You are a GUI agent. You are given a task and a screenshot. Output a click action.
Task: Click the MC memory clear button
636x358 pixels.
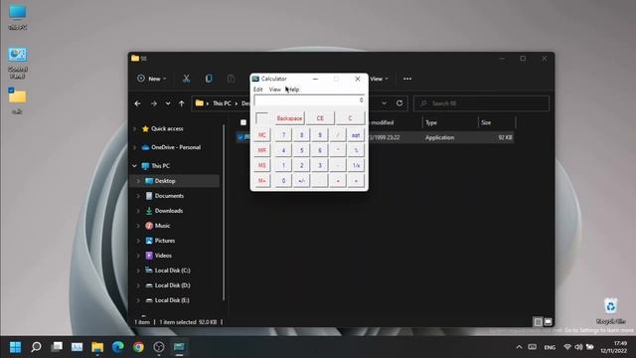tap(262, 135)
